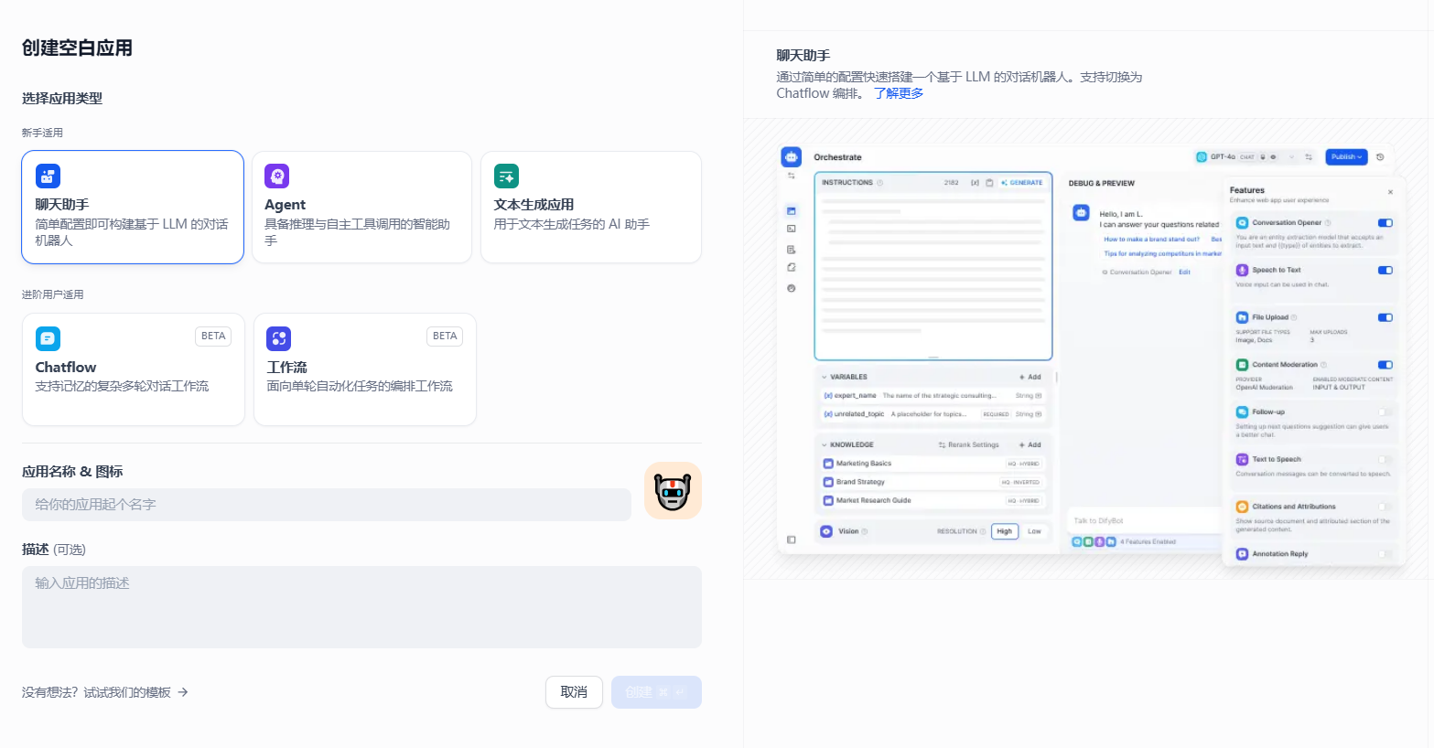Click the teal 文本生成应用 icon
The width and height of the screenshot is (1434, 748).
(506, 176)
